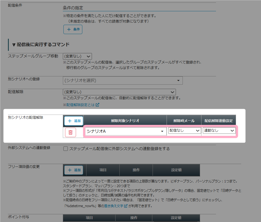
Task: Click external-link icon after 配信解除設定とは
Action: (97, 105)
